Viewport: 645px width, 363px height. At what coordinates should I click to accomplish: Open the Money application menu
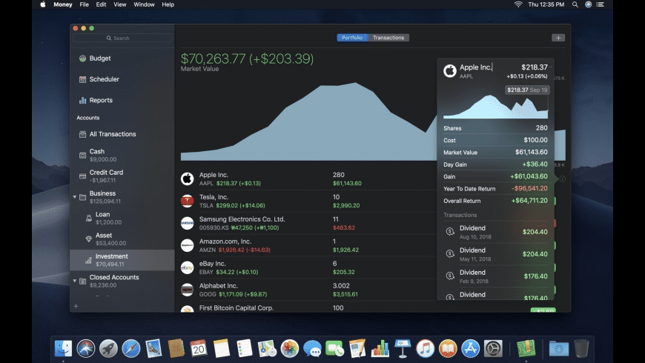[62, 4]
